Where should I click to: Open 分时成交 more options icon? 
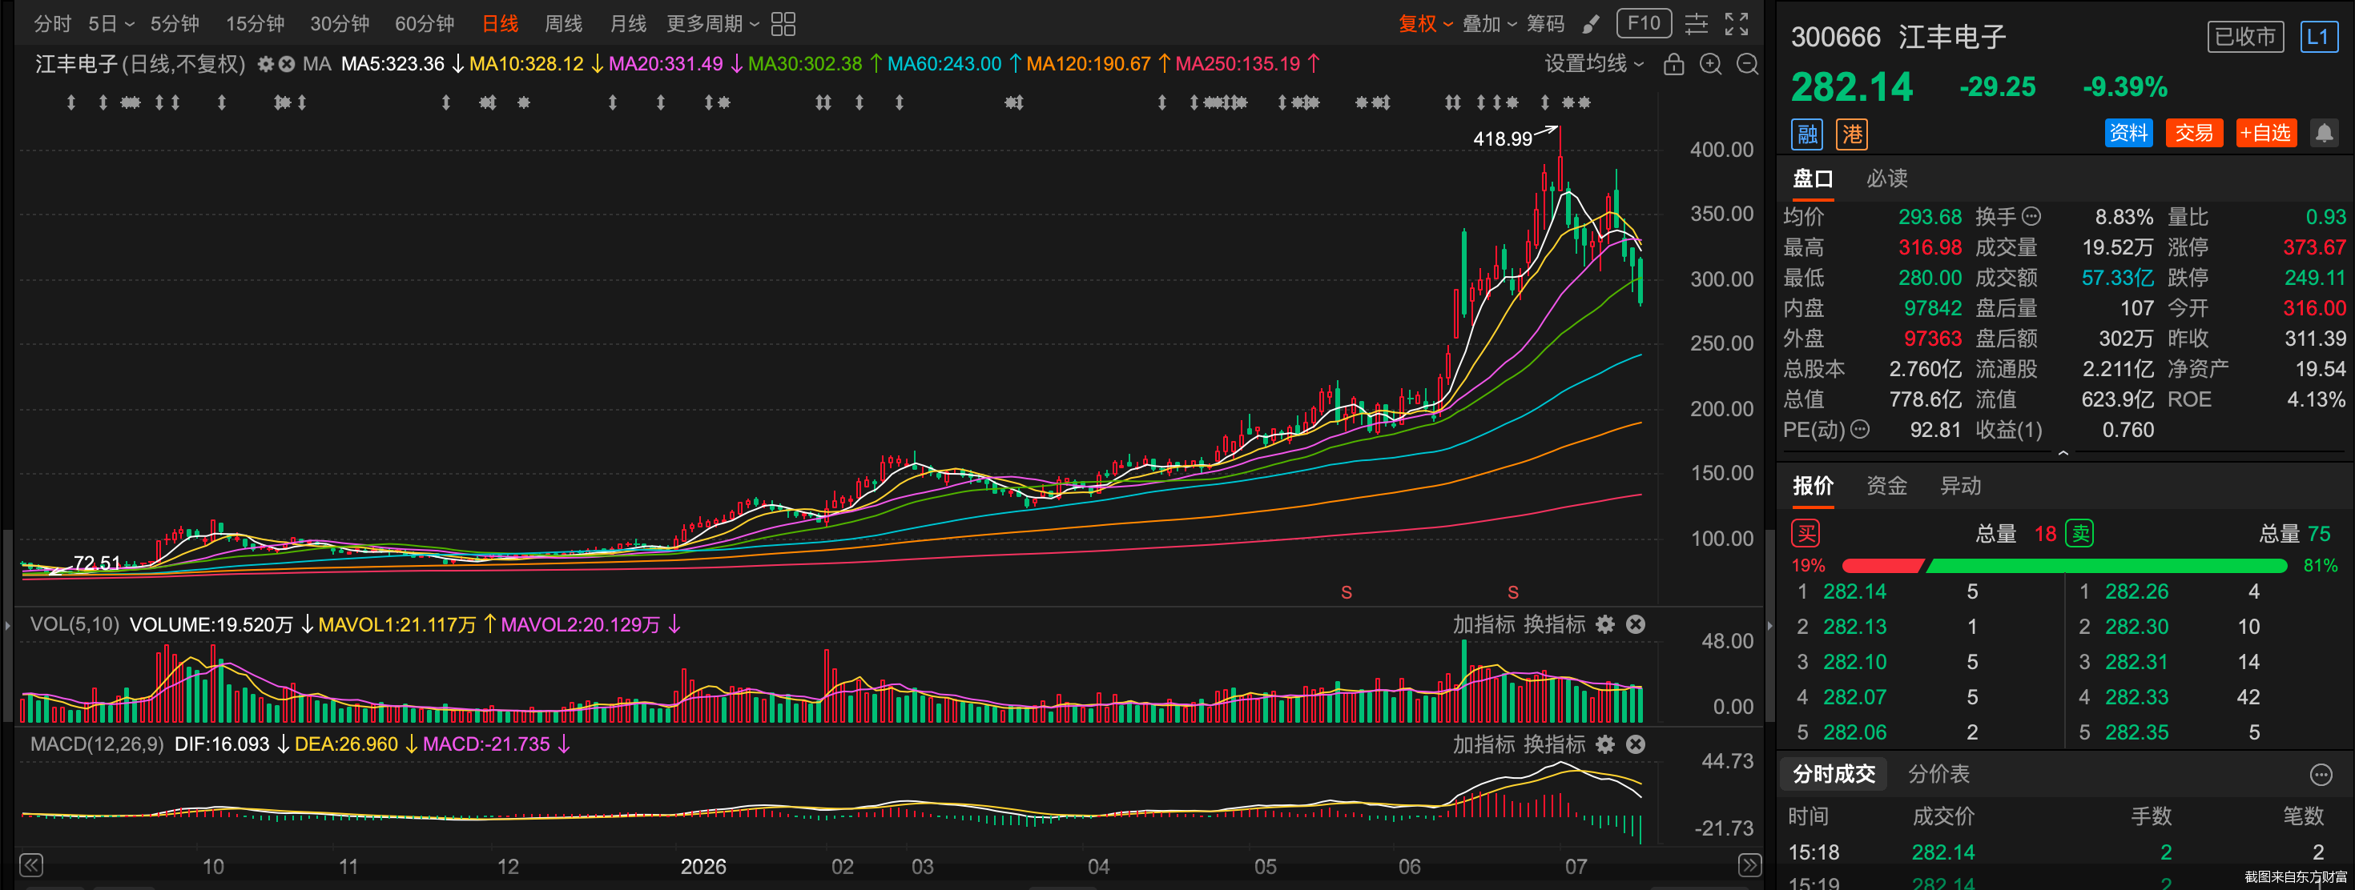[2321, 775]
